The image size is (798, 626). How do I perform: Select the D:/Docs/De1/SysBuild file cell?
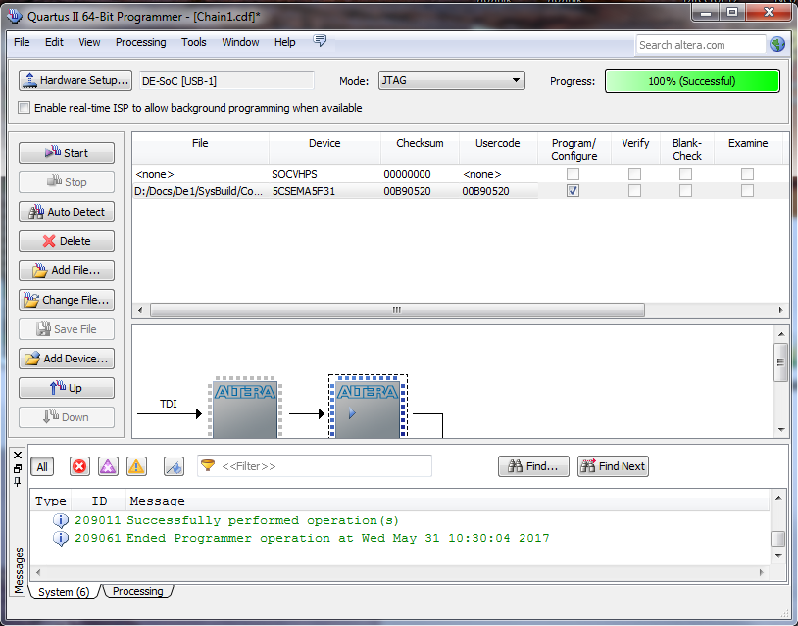point(200,191)
